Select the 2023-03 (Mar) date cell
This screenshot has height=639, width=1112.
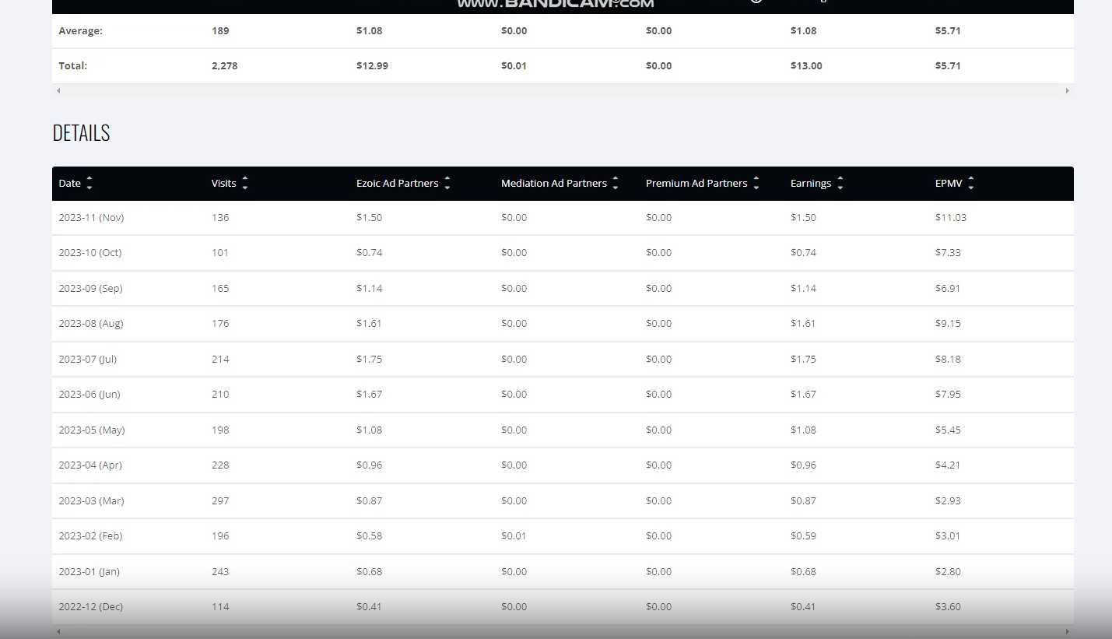91,501
